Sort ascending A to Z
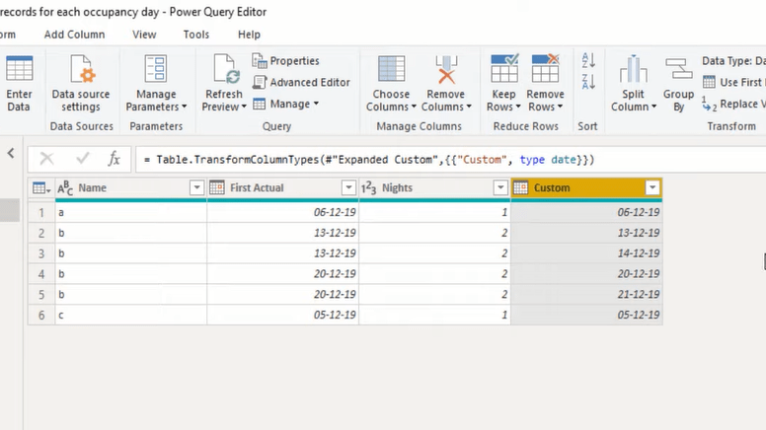Viewport: 766px width, 430px height. click(588, 60)
